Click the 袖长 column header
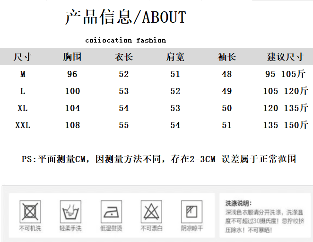The width and height of the screenshot is (313, 242). coord(227,57)
